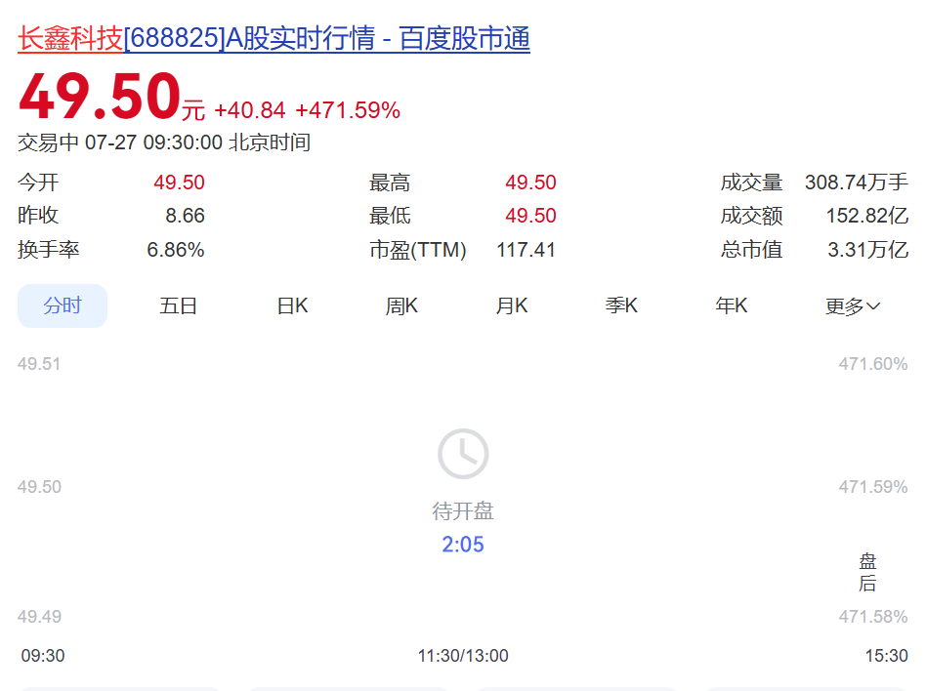Click the 成交量 value 308.74万手

click(x=857, y=183)
